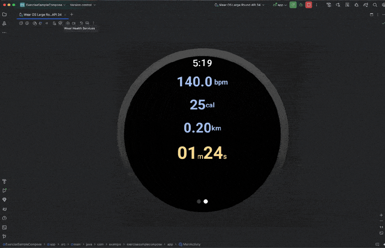Select the Wear OS Large Round API 34 tab
The image size is (385, 248).
42,15
